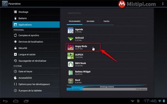Viewport: 167px width, 104px height.
Task: Open the B&N Nook app icon
Action: click(x=70, y=64)
